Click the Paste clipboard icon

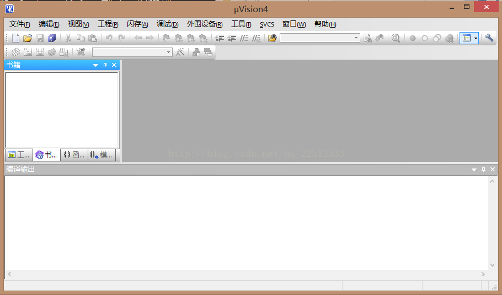pos(93,38)
